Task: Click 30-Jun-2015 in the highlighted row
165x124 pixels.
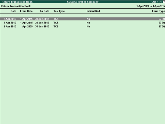Action: [42, 19]
